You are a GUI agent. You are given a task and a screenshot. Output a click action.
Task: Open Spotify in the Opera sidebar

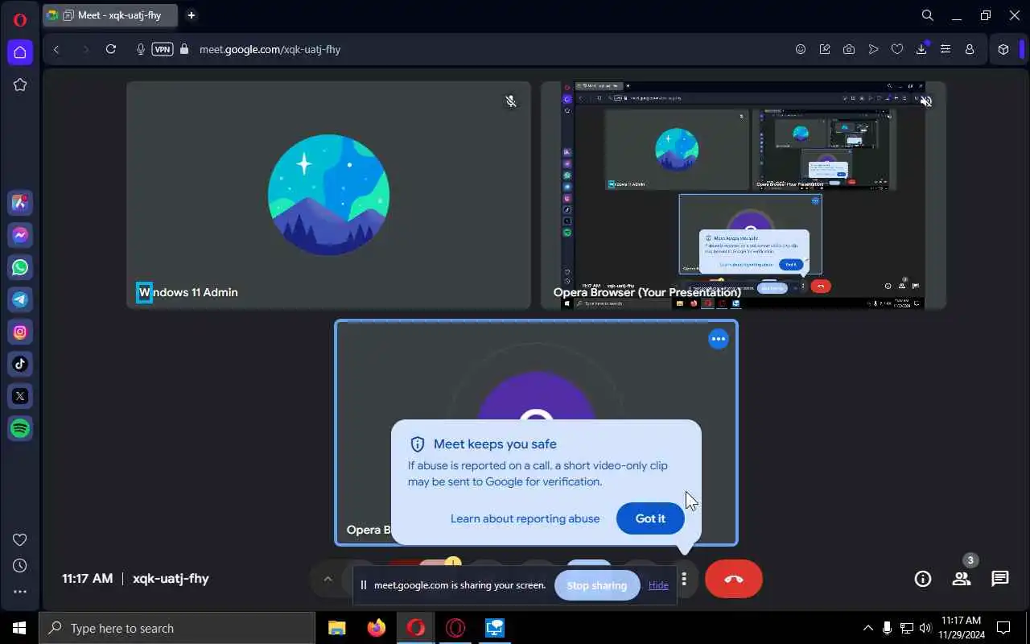coord(20,428)
